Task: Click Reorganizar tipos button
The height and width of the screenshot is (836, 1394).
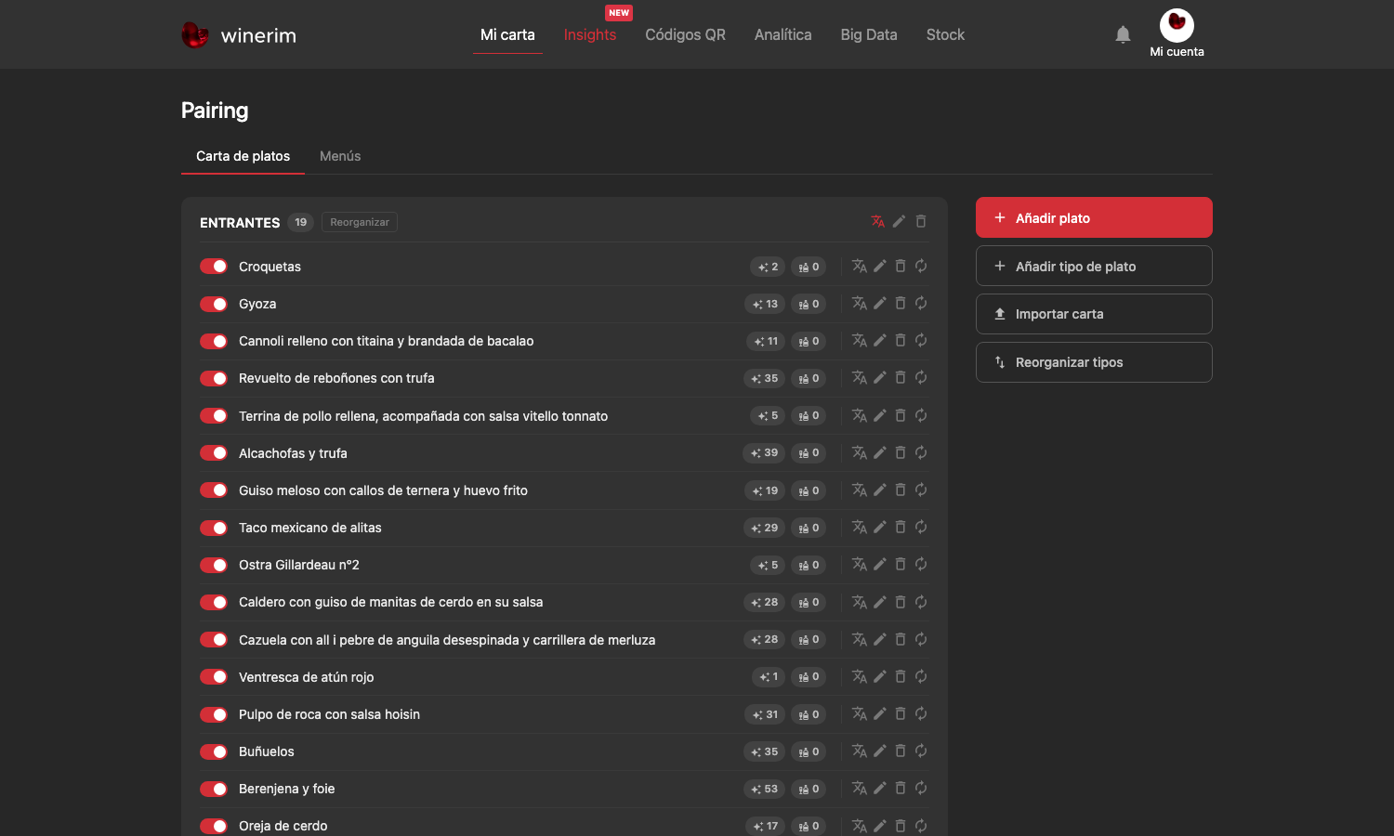Action: pos(1094,362)
